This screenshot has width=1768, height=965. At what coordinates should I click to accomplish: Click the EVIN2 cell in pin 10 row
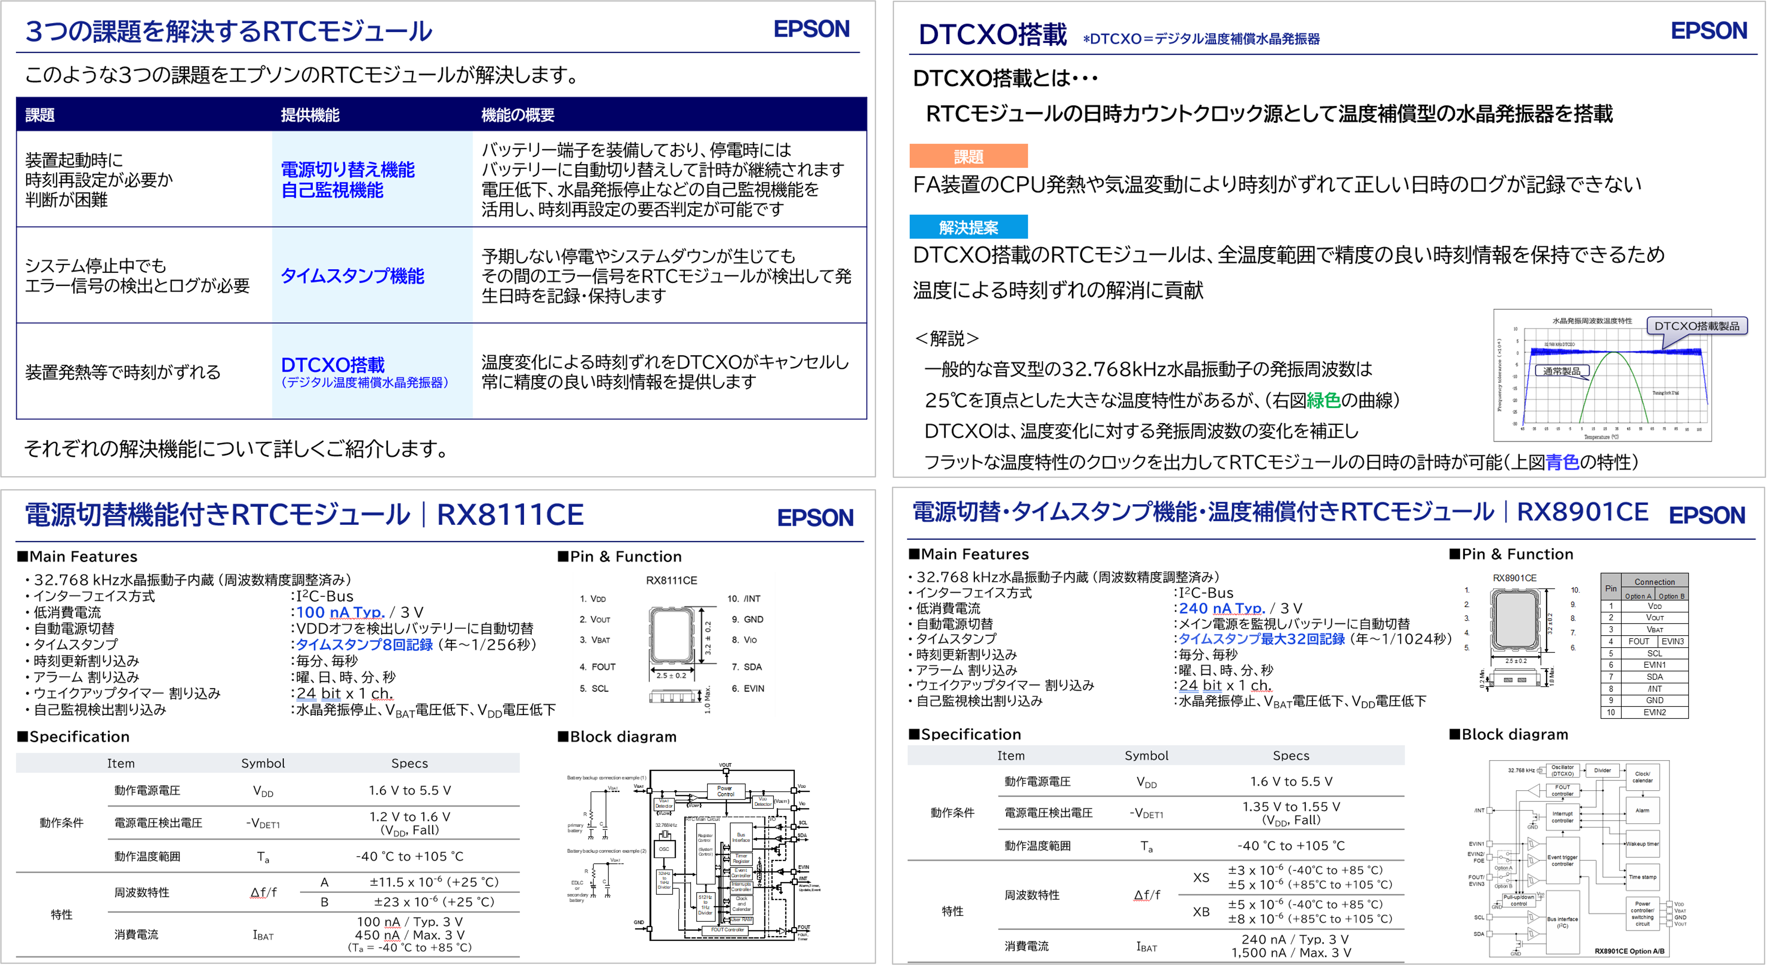1654,712
